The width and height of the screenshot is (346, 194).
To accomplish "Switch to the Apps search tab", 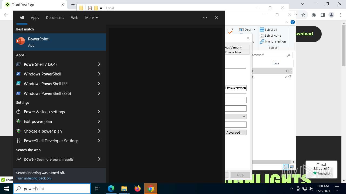I will click(x=35, y=18).
